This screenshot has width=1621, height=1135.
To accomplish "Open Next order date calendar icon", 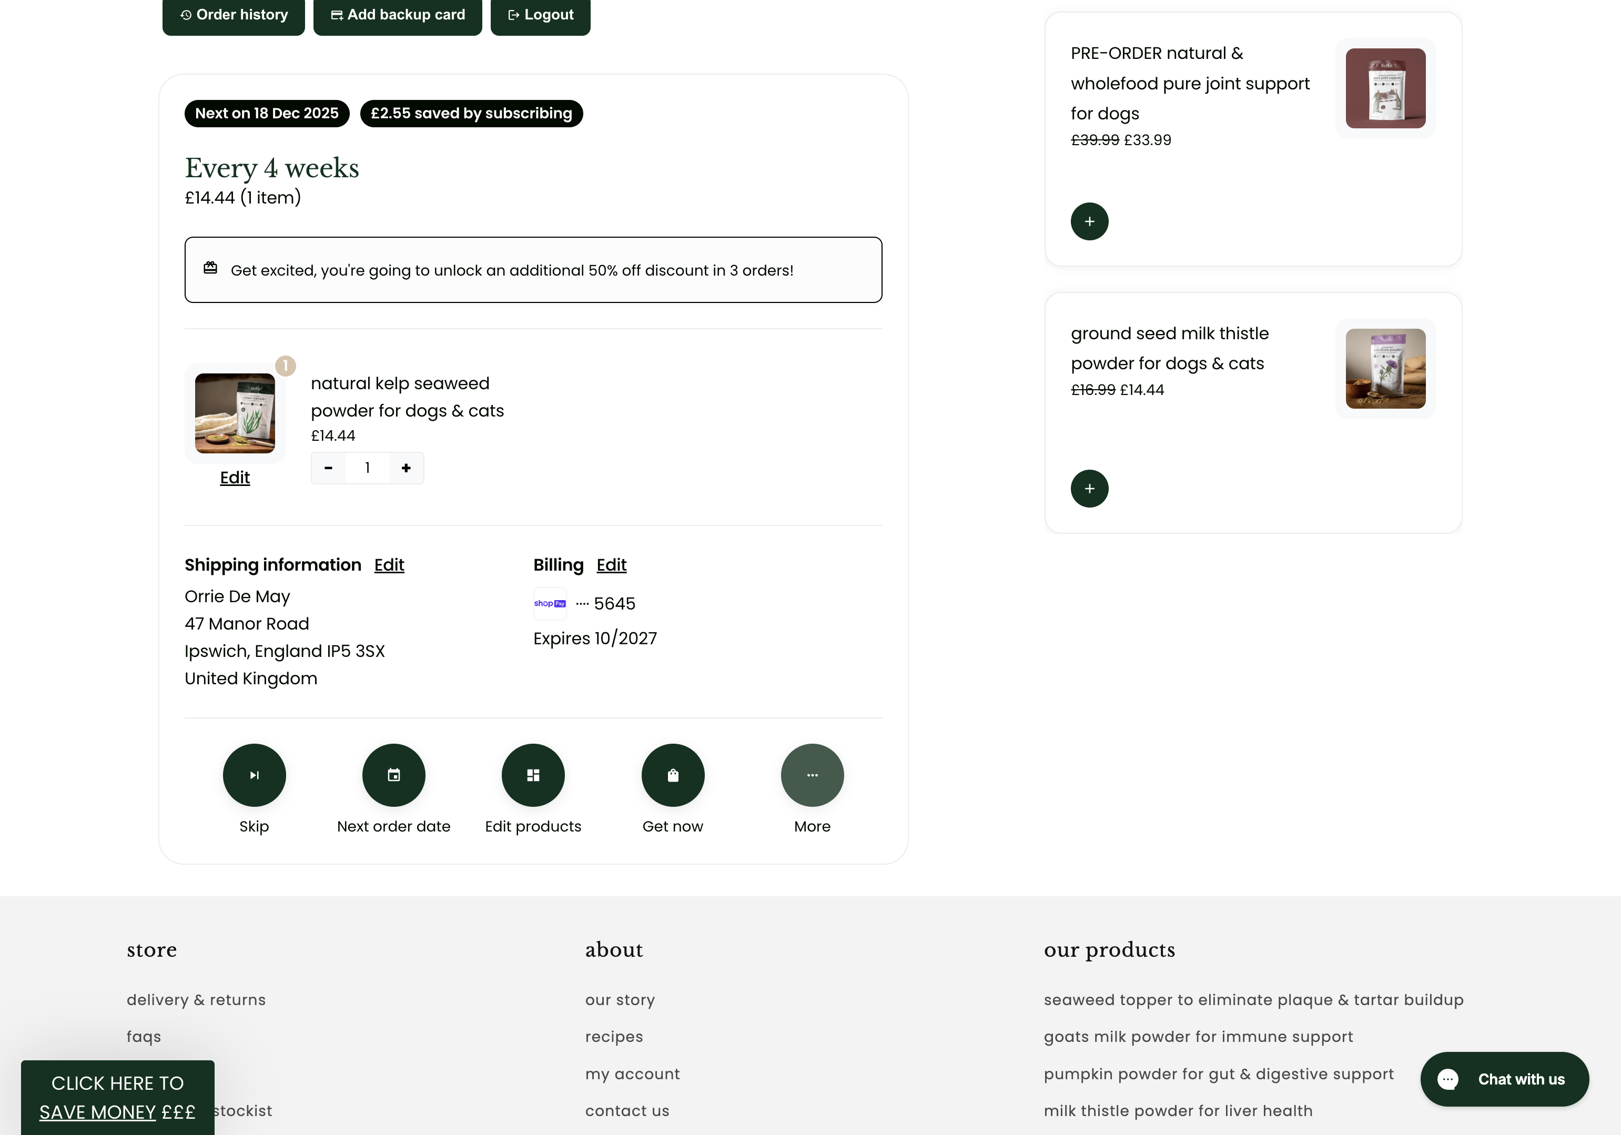I will pyautogui.click(x=394, y=775).
